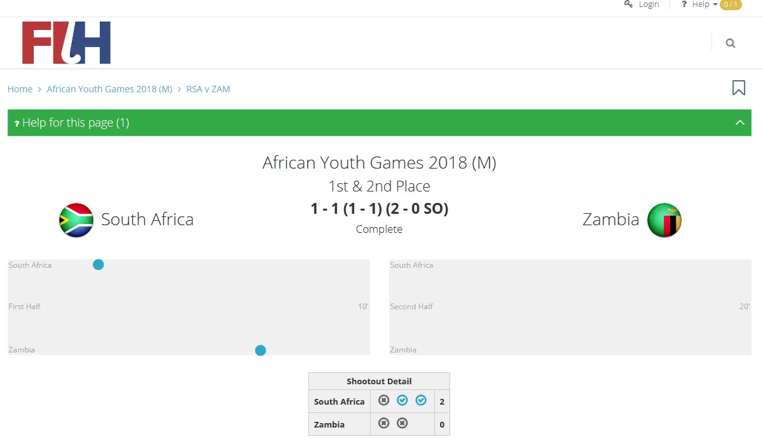Collapse the green help panel chevron
This screenshot has height=446, width=763.
tap(739, 123)
